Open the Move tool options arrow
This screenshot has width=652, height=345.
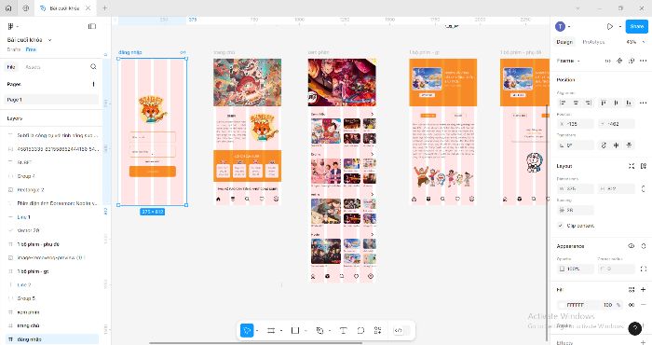coord(257,330)
